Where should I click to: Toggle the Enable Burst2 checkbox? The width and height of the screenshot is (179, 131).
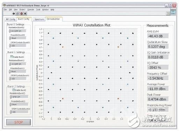point(14,90)
